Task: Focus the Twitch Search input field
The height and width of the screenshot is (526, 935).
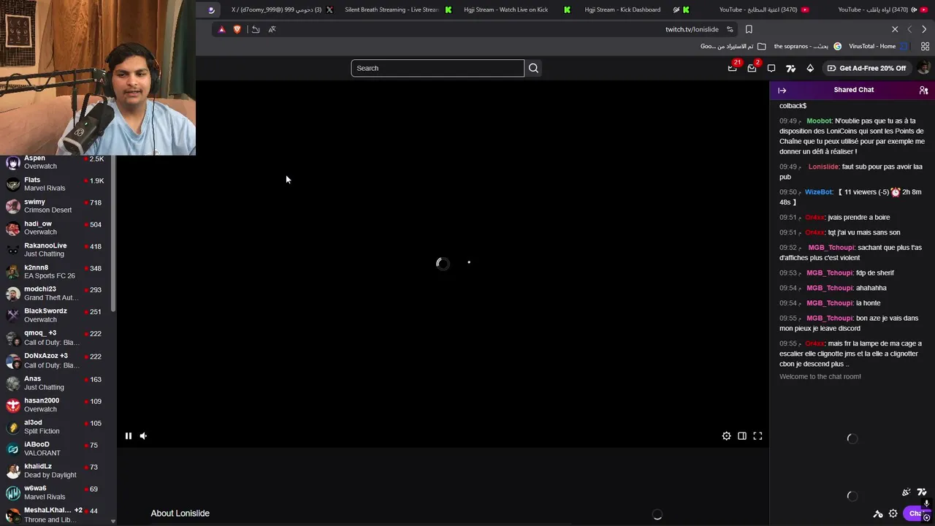Action: pyautogui.click(x=438, y=68)
